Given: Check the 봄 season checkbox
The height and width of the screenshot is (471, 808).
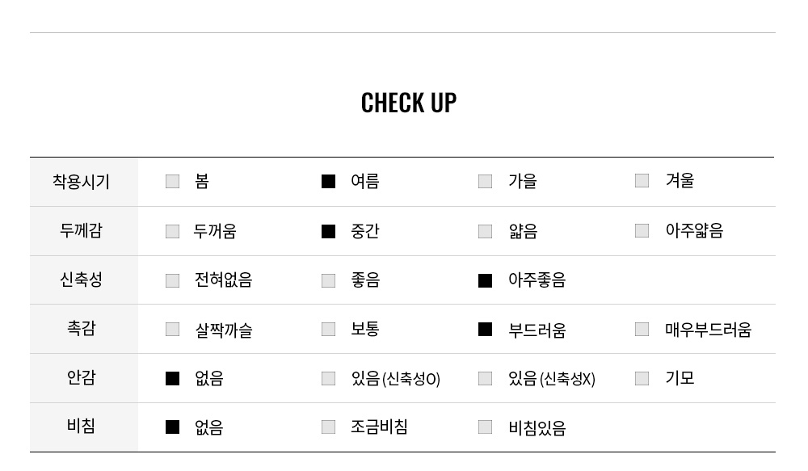Looking at the screenshot, I should 172,182.
